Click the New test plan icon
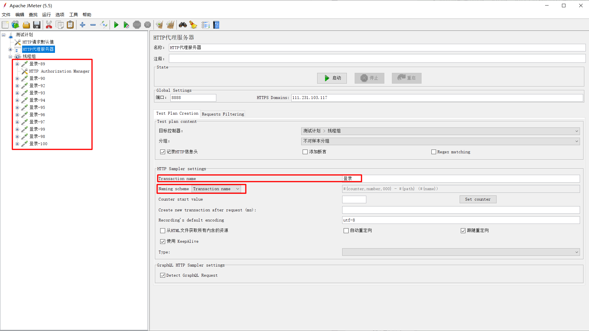The image size is (589, 331). [5, 25]
